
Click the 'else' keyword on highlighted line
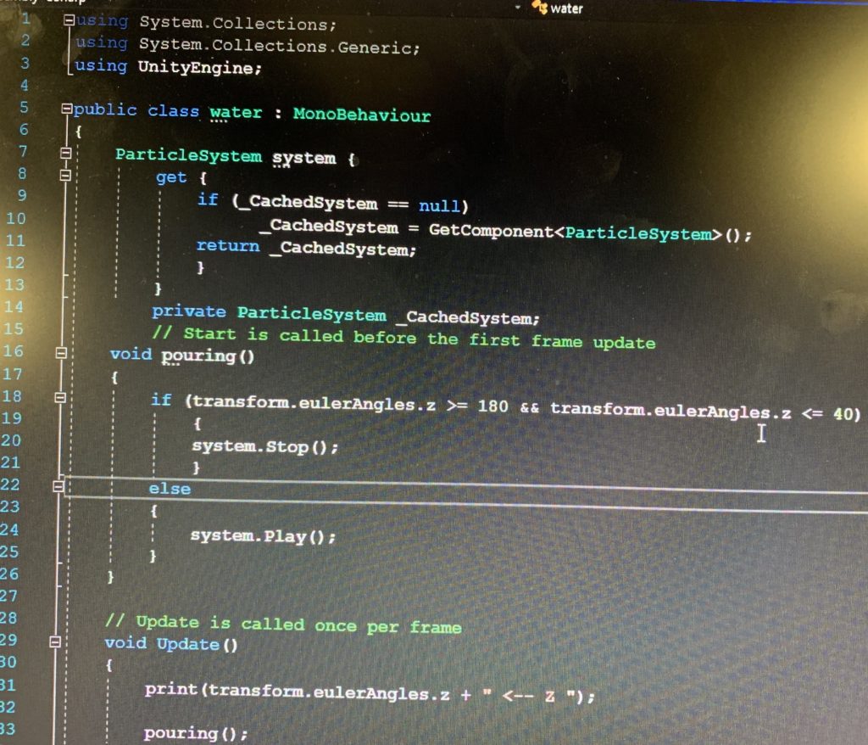pos(170,489)
